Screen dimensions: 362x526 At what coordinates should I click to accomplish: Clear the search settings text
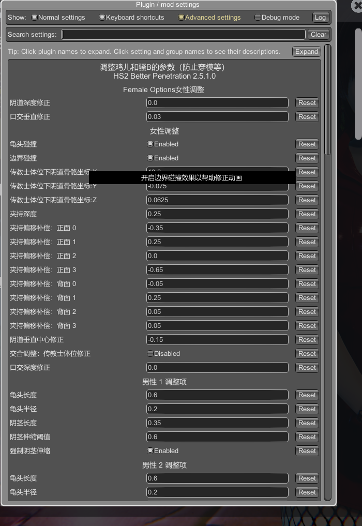click(x=318, y=35)
